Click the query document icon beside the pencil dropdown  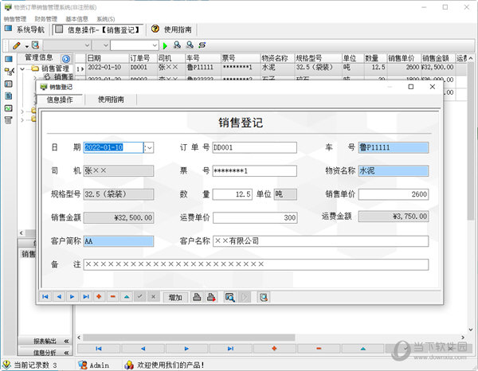36,45
